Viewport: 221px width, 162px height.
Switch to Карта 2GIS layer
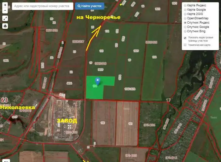185,14
